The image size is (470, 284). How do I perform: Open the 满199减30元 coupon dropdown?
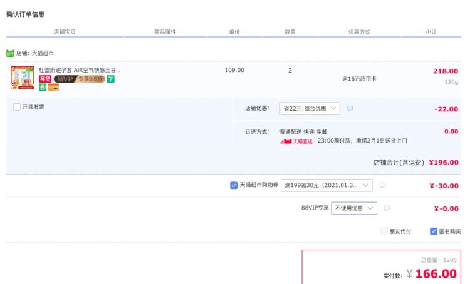tap(326, 185)
